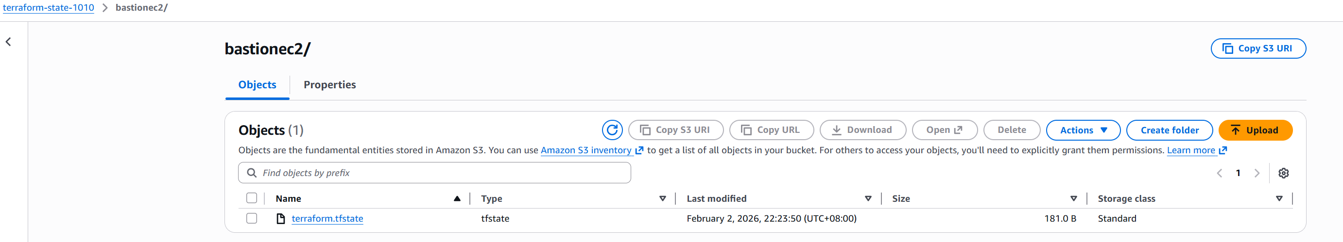
Task: Open table preferences gear icon
Action: tap(1283, 173)
